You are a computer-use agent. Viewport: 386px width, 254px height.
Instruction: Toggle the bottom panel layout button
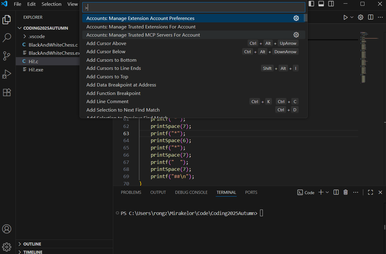point(321,4)
